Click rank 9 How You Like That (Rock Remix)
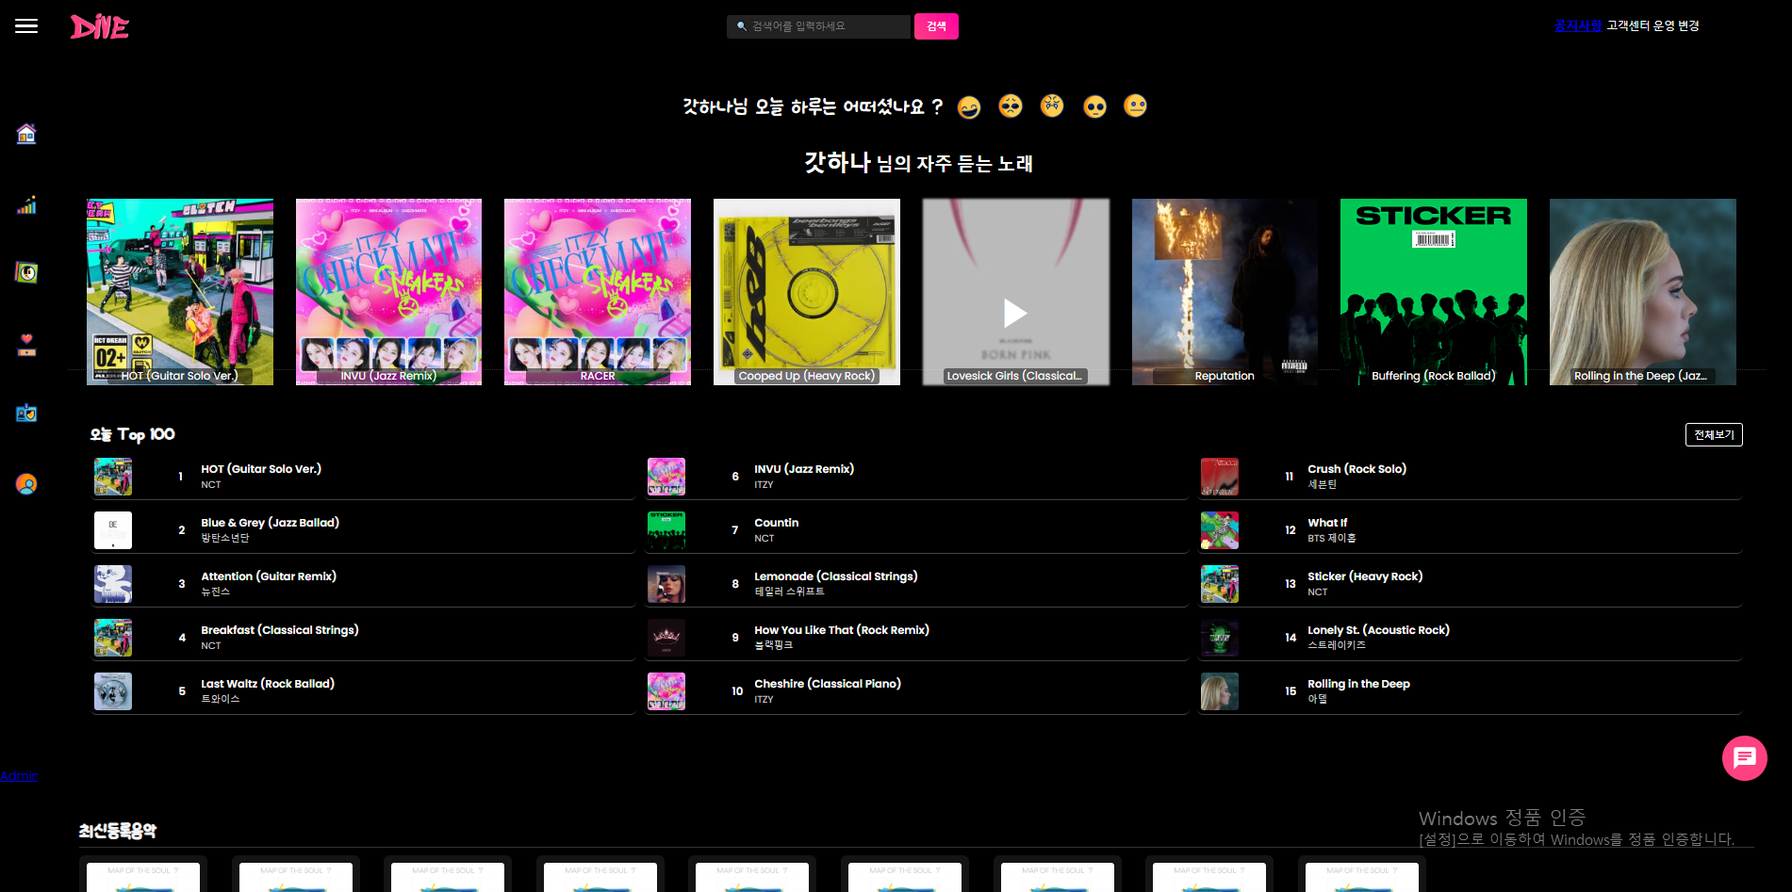This screenshot has height=892, width=1792. [x=842, y=630]
